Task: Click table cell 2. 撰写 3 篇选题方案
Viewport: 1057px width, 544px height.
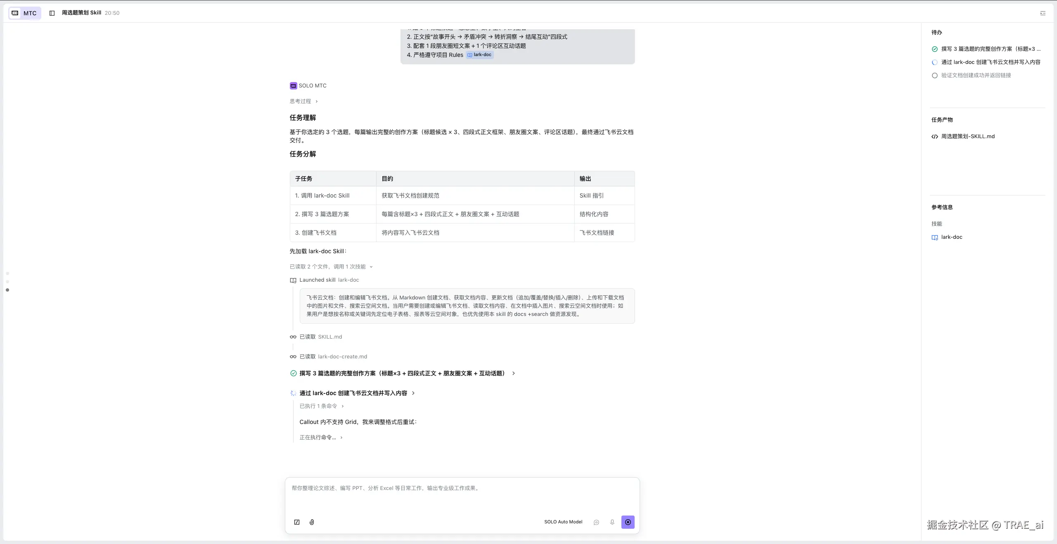Action: pyautogui.click(x=333, y=214)
